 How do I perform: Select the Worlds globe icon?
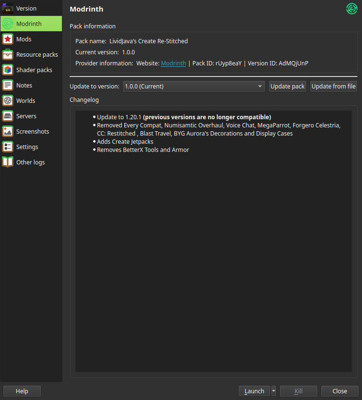click(8, 100)
